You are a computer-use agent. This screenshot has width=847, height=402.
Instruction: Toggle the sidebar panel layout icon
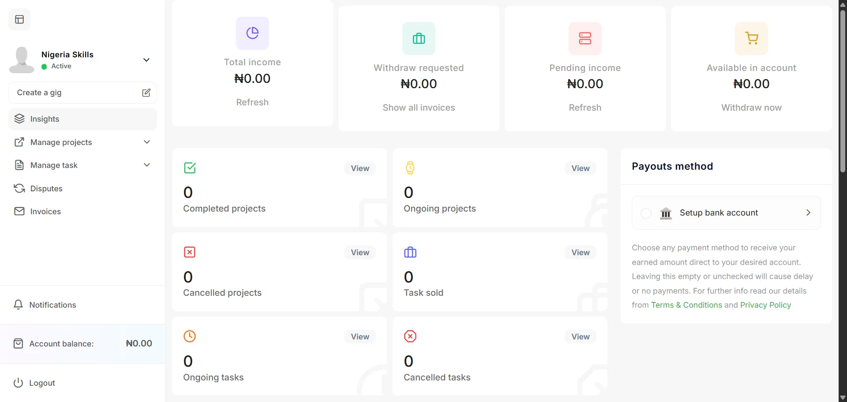[19, 19]
